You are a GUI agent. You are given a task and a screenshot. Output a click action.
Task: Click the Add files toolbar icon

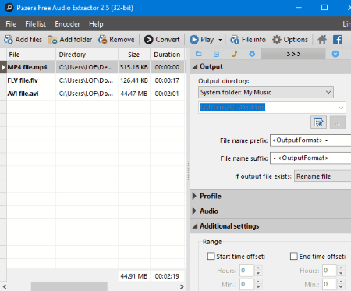(x=9, y=40)
